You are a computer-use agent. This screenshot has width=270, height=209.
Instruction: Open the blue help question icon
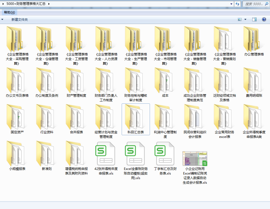click(264, 19)
